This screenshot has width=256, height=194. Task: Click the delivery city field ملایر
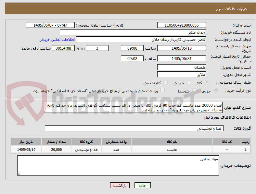point(182,74)
